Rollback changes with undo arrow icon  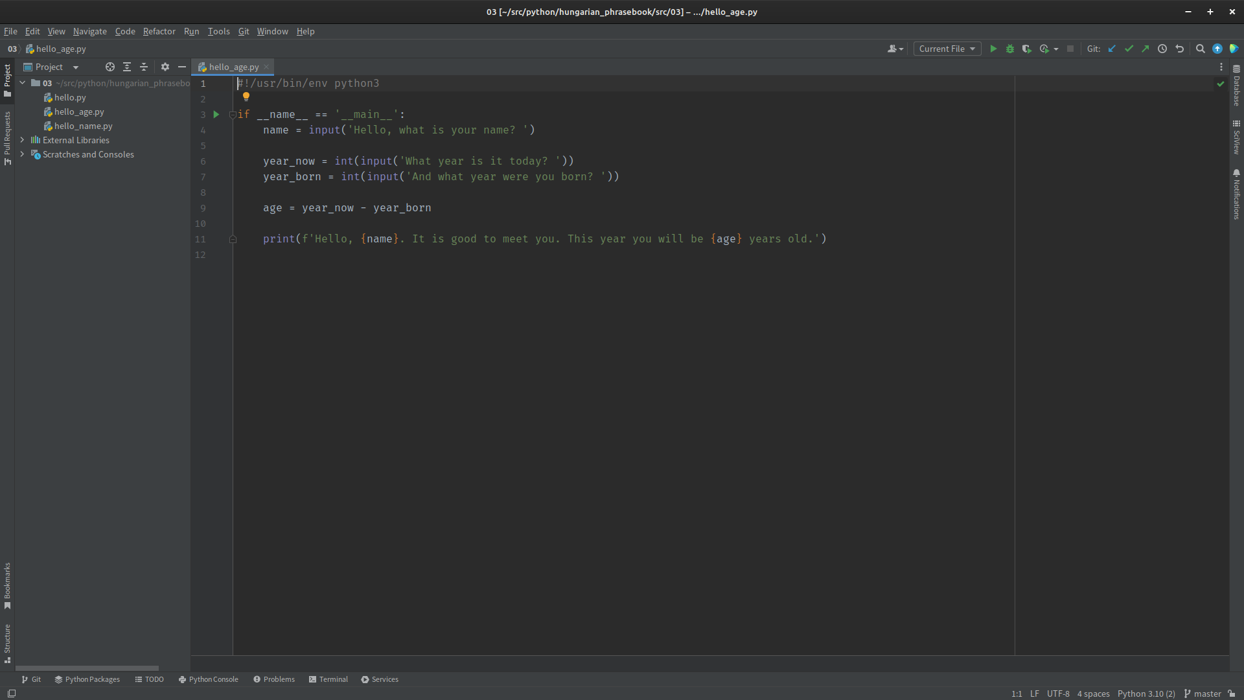pos(1179,49)
